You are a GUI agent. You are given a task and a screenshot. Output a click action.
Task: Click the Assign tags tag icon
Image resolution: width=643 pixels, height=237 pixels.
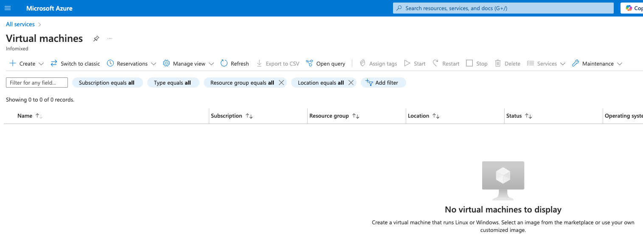tap(362, 63)
